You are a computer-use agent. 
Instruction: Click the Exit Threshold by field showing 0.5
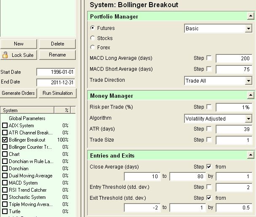[234, 208]
